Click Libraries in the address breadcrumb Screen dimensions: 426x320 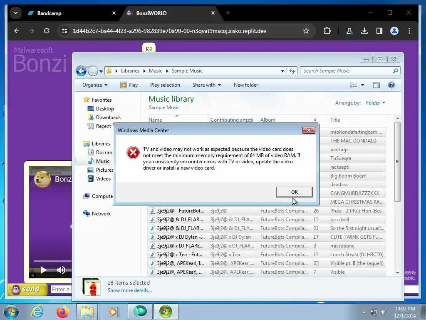(x=130, y=71)
